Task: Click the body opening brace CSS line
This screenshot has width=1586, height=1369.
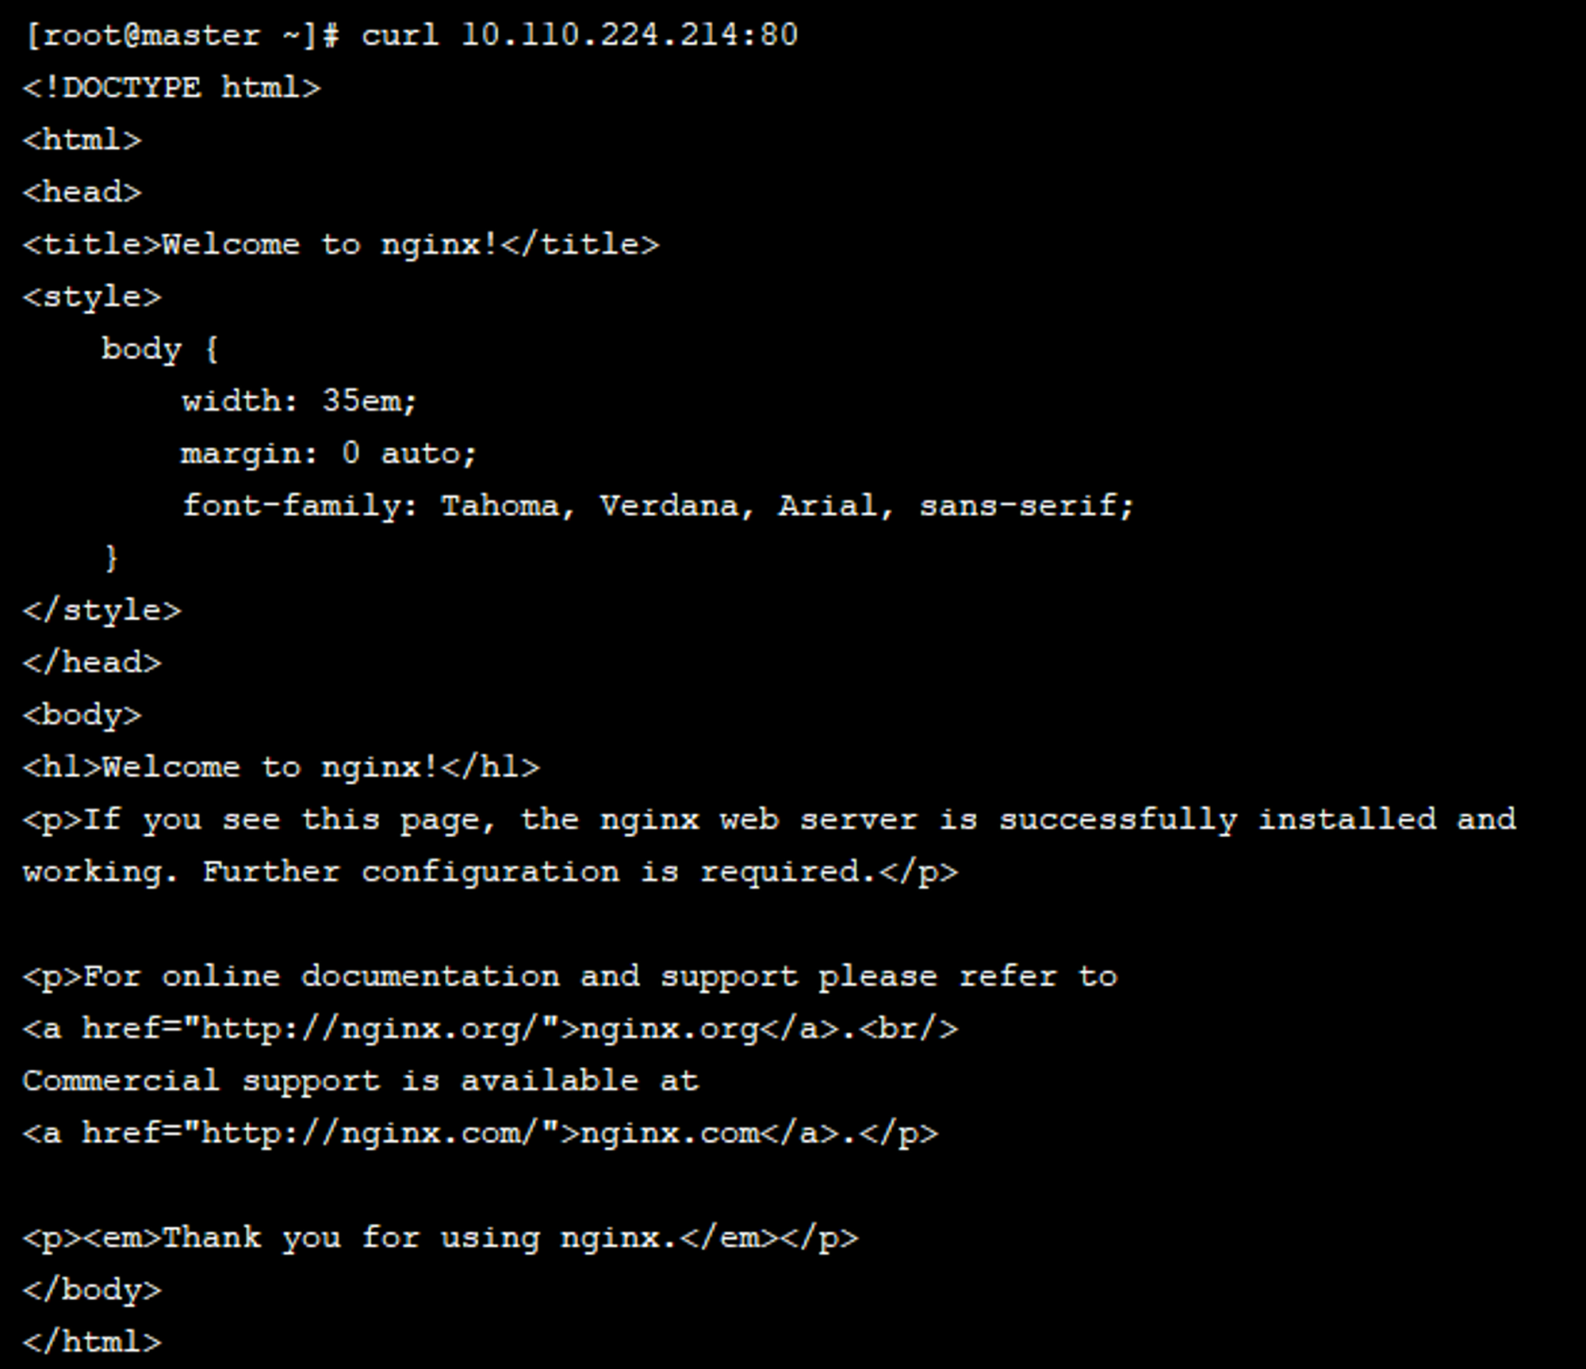Action: coord(160,350)
